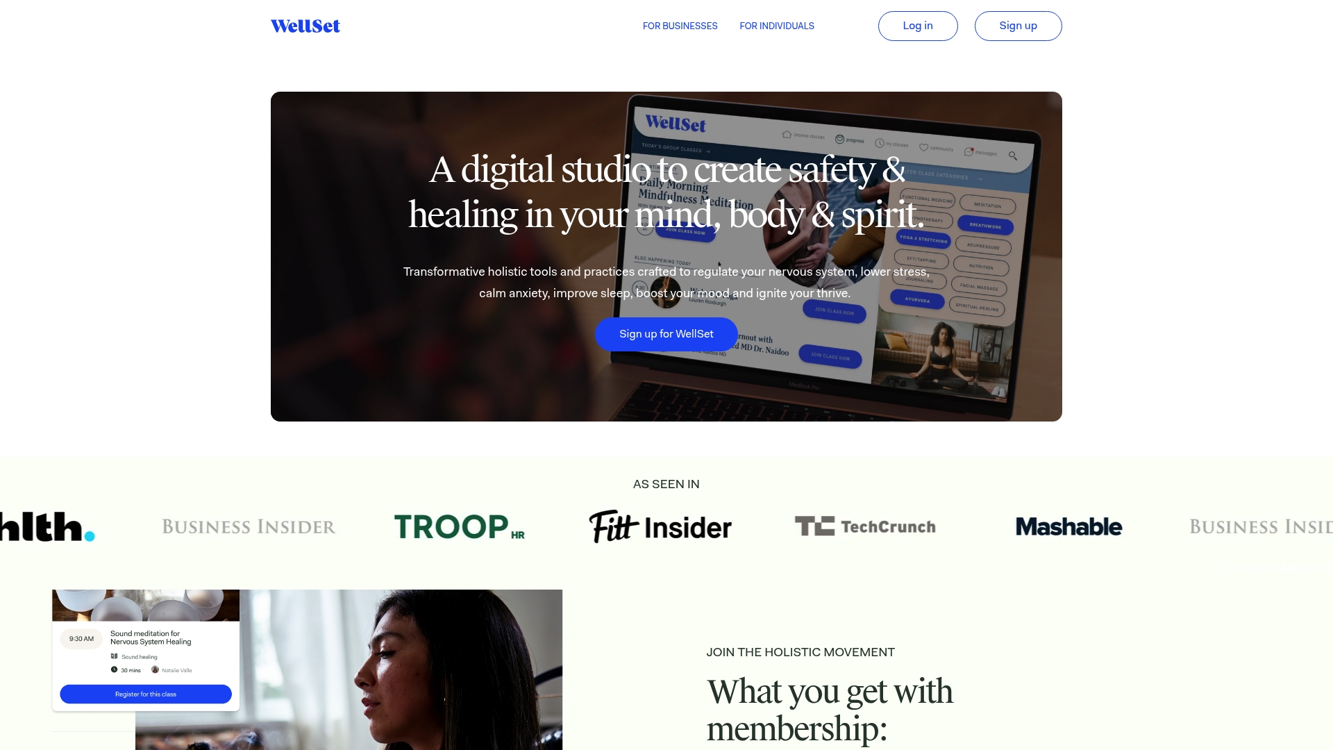Click the WellSet logo in header

pyautogui.click(x=305, y=26)
